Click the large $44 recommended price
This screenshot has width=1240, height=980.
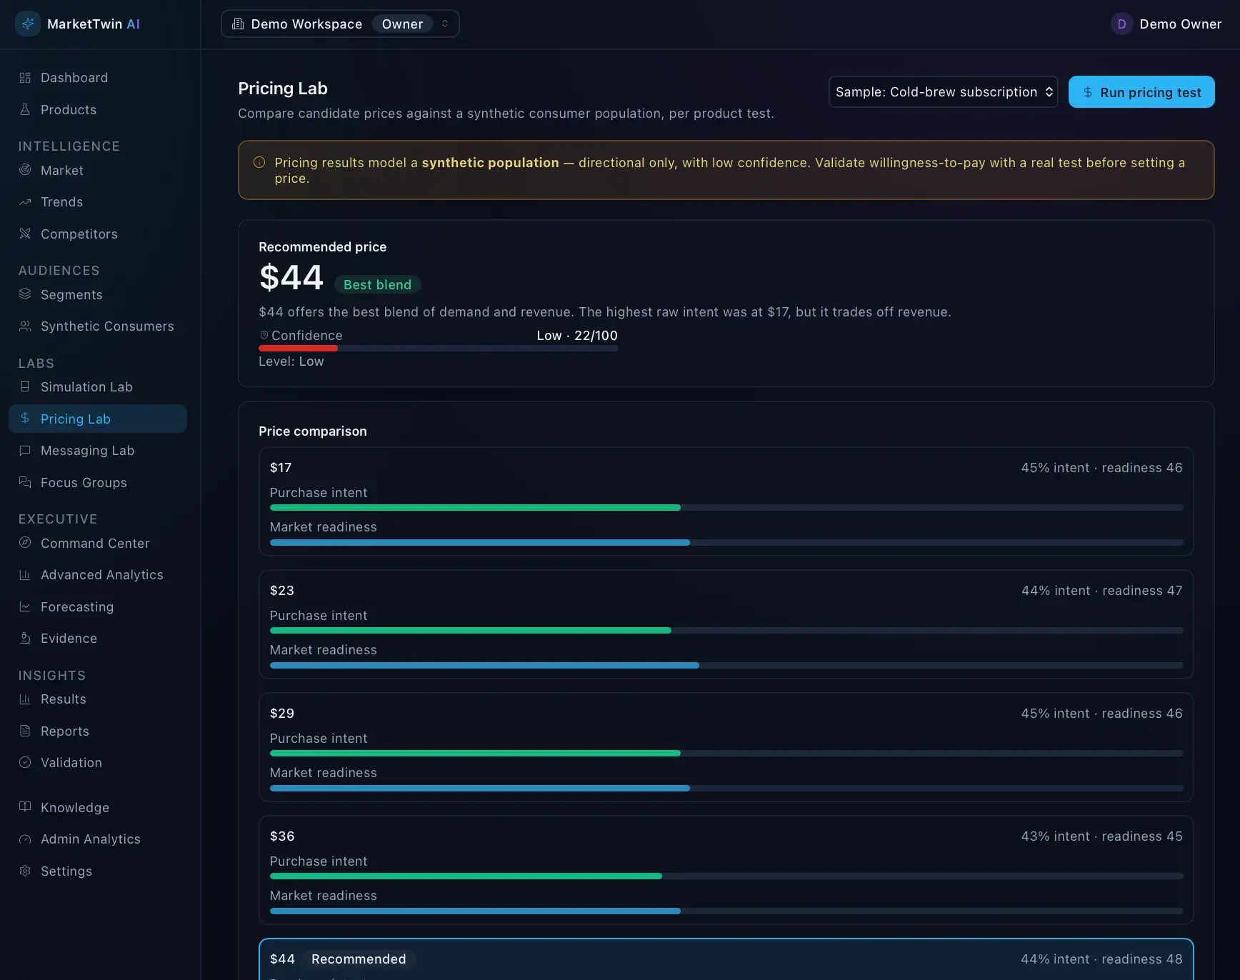(x=291, y=277)
